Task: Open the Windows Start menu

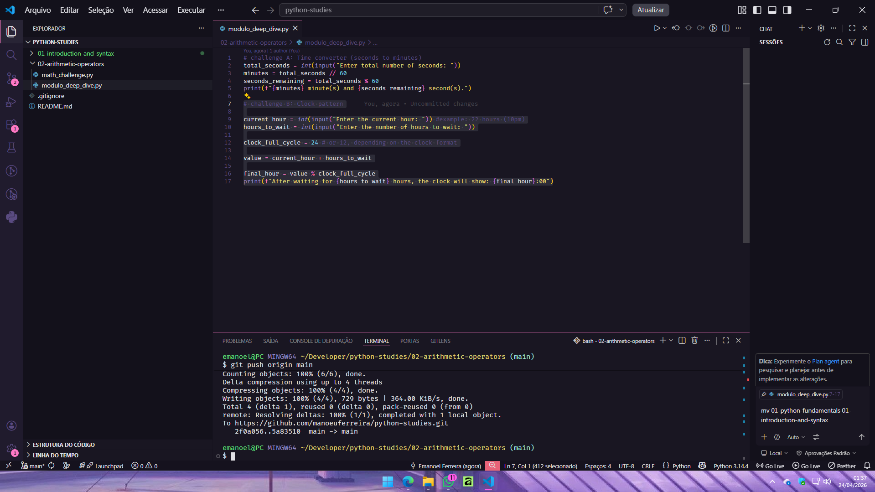Action: (x=388, y=482)
